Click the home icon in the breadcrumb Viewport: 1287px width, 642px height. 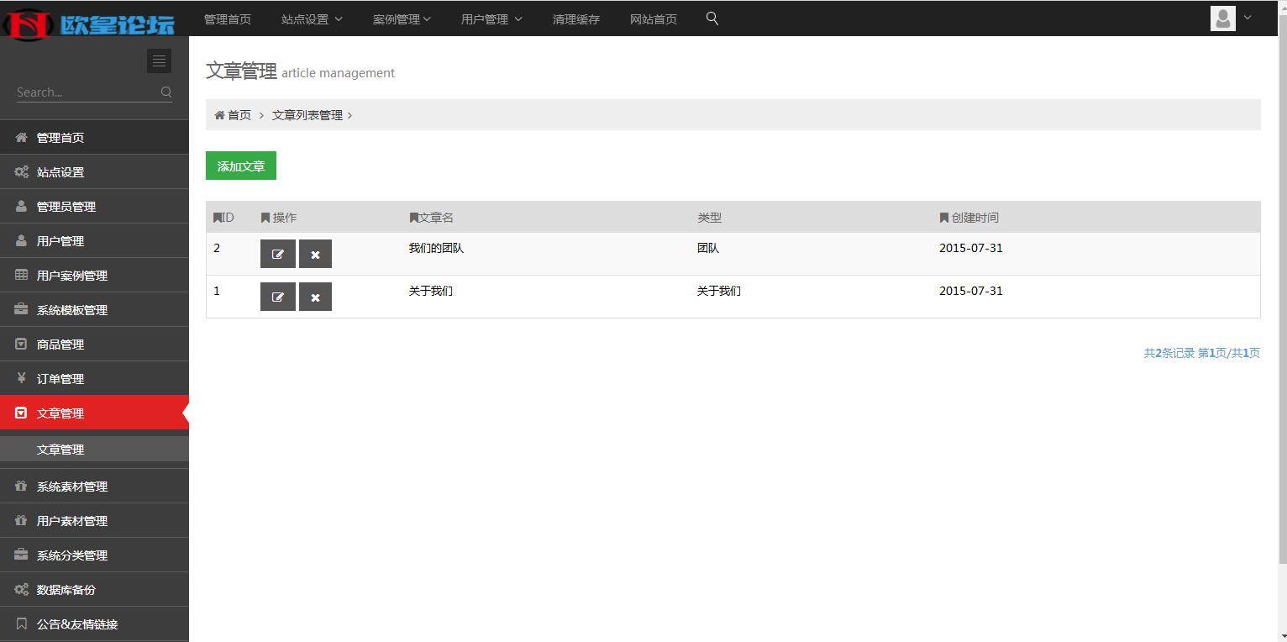click(218, 114)
